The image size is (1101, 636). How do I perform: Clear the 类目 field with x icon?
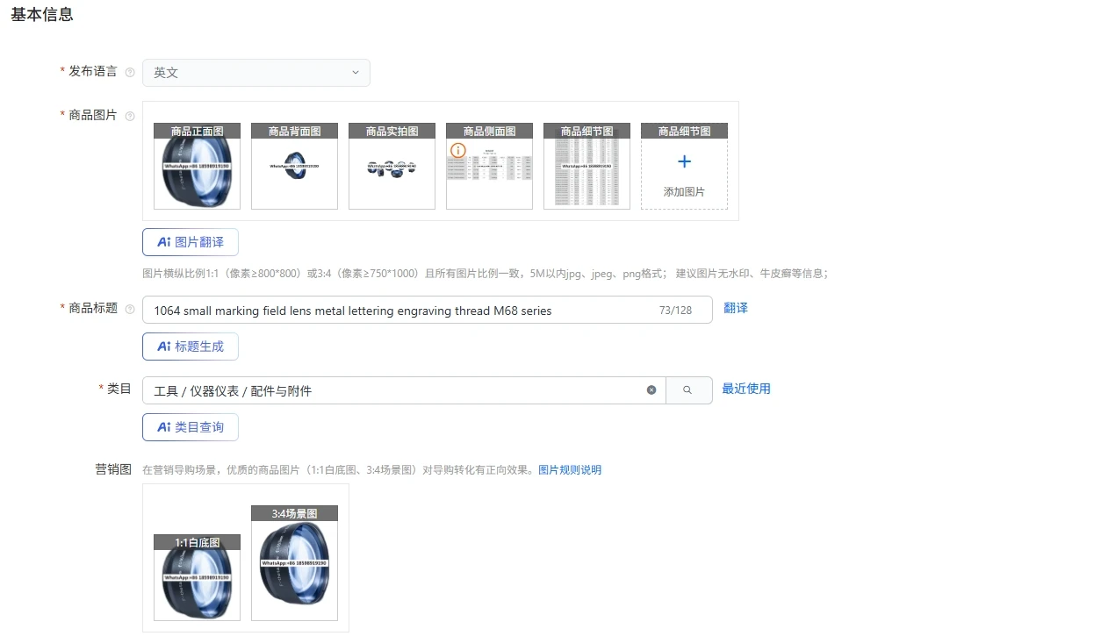click(651, 390)
